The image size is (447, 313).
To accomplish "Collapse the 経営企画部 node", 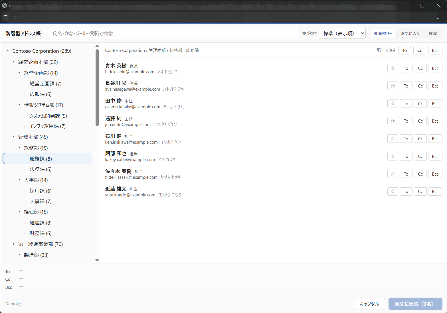I will (x=19, y=73).
